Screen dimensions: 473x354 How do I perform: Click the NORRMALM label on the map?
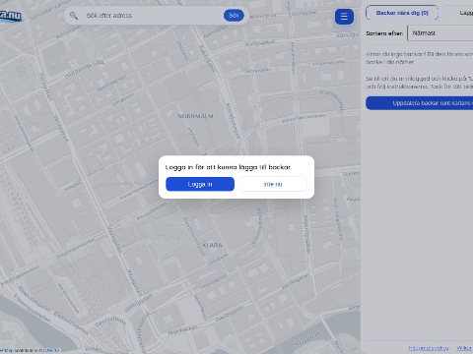coord(195,116)
